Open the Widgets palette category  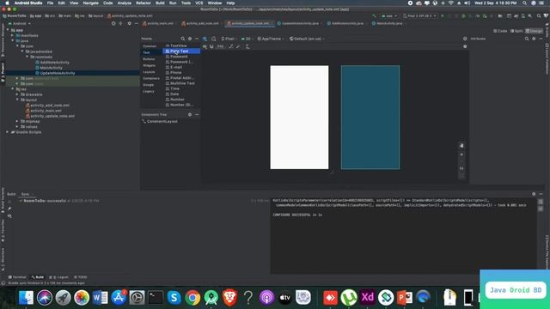pos(149,65)
